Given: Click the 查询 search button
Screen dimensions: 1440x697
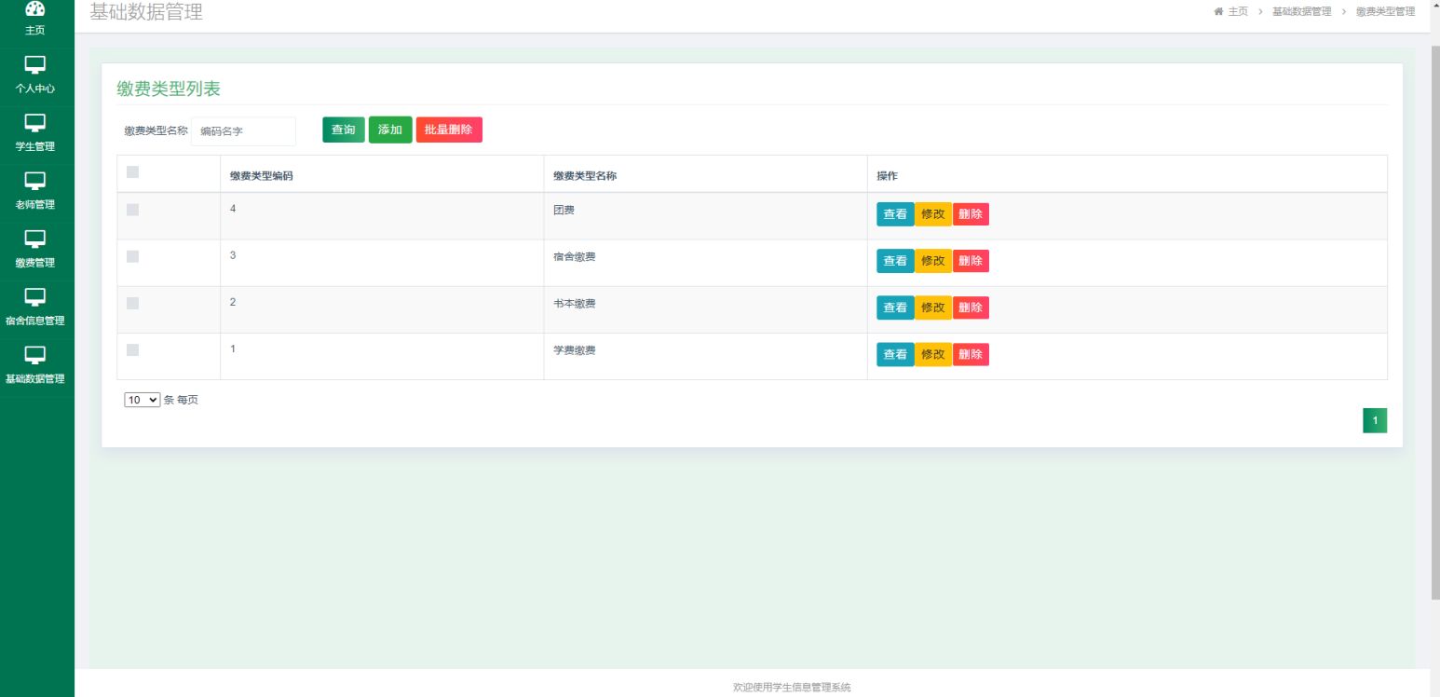Looking at the screenshot, I should click(x=344, y=130).
